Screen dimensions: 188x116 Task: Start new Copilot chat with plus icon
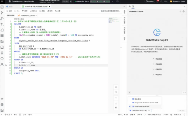click(x=180, y=12)
